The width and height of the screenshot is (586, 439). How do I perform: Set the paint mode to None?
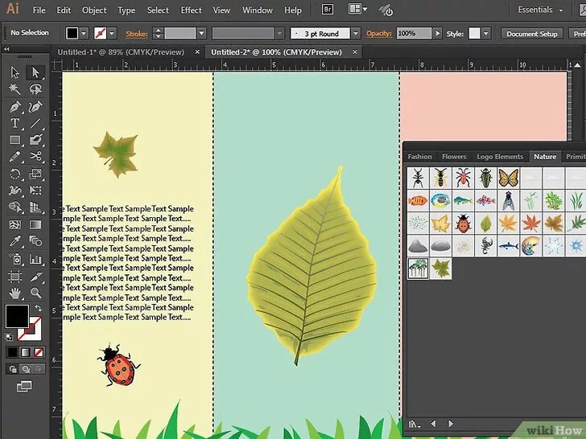click(x=37, y=351)
